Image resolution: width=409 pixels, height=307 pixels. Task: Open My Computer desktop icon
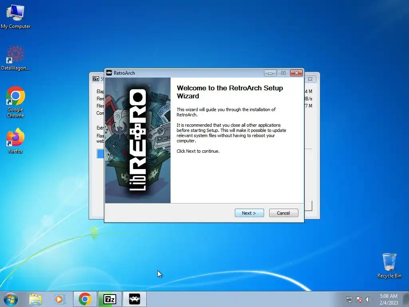pyautogui.click(x=16, y=17)
